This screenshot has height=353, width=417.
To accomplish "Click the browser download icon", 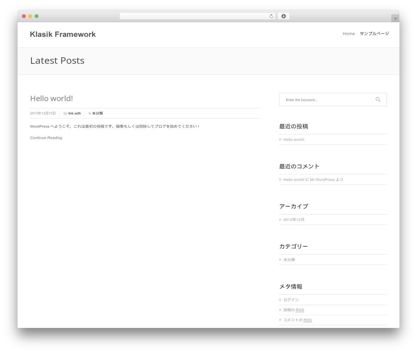I will coord(283,16).
